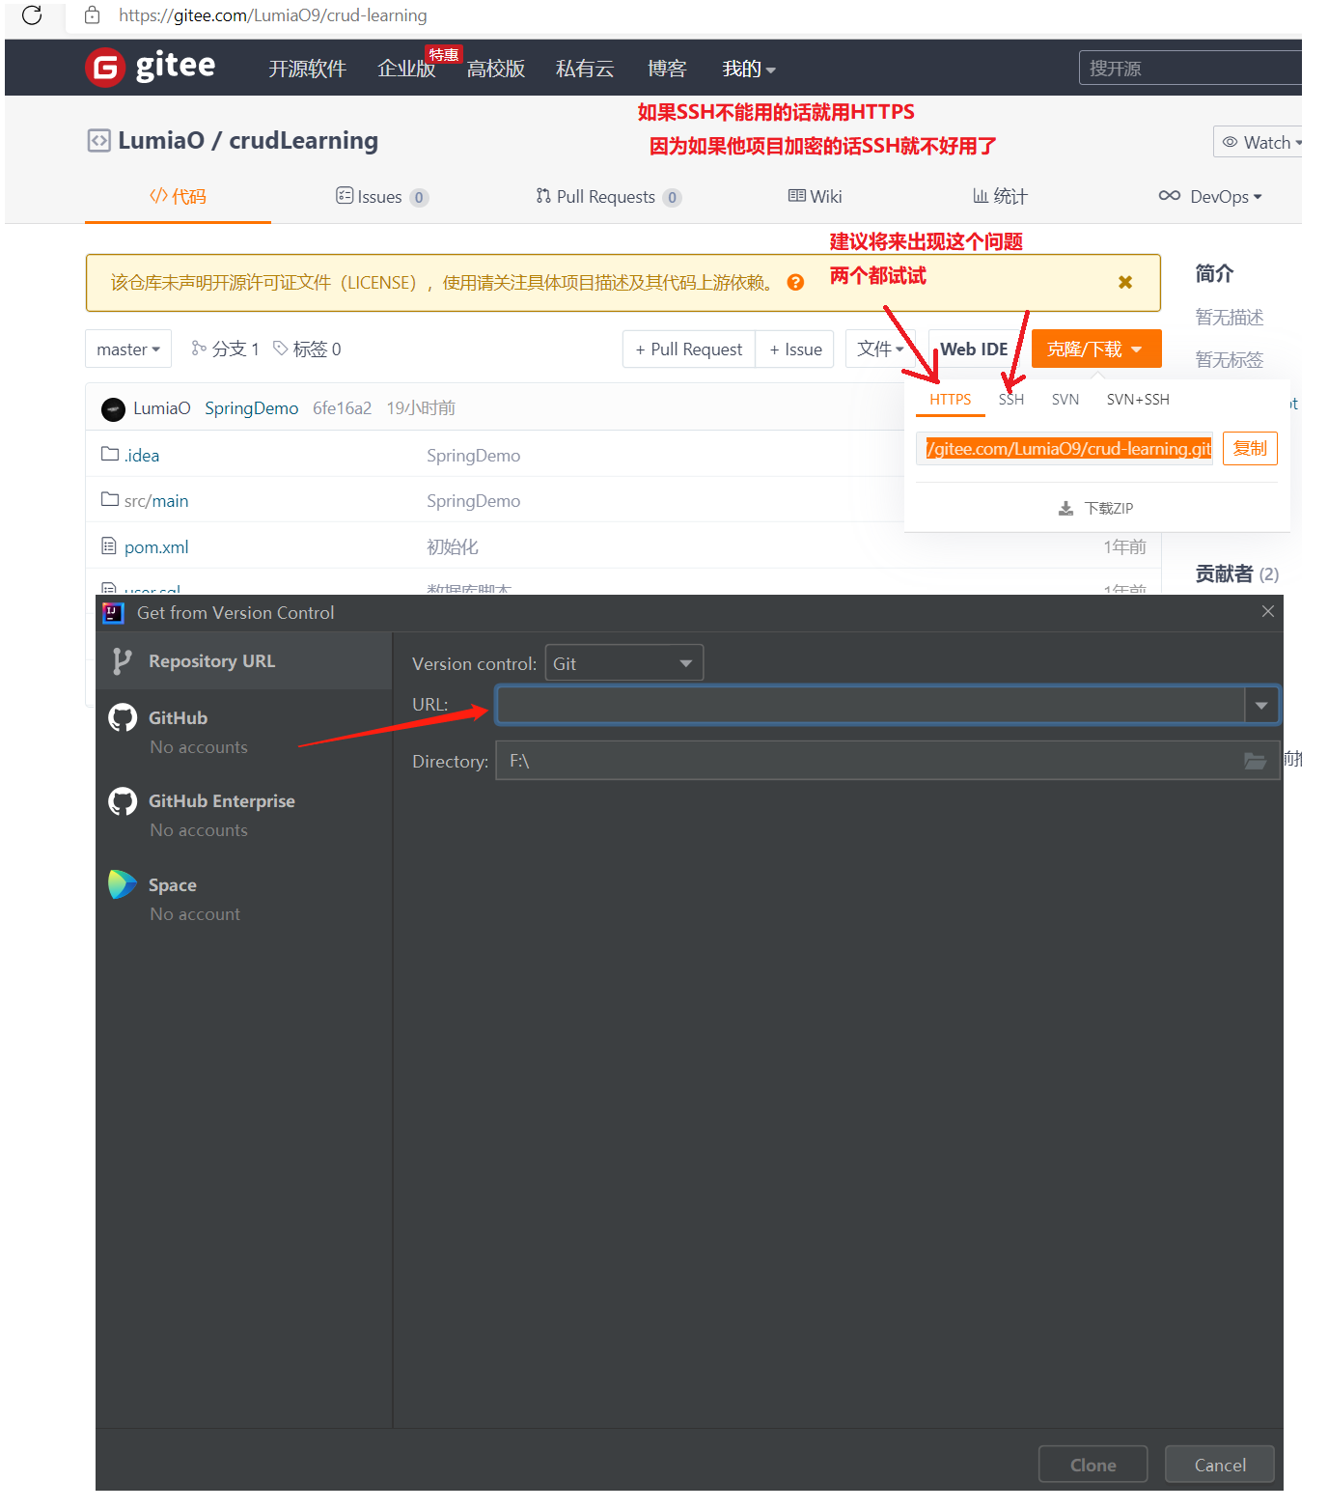The width and height of the screenshot is (1328, 1509).
Task: Click LumiaO's avatar in the commit row
Action: pyautogui.click(x=115, y=408)
